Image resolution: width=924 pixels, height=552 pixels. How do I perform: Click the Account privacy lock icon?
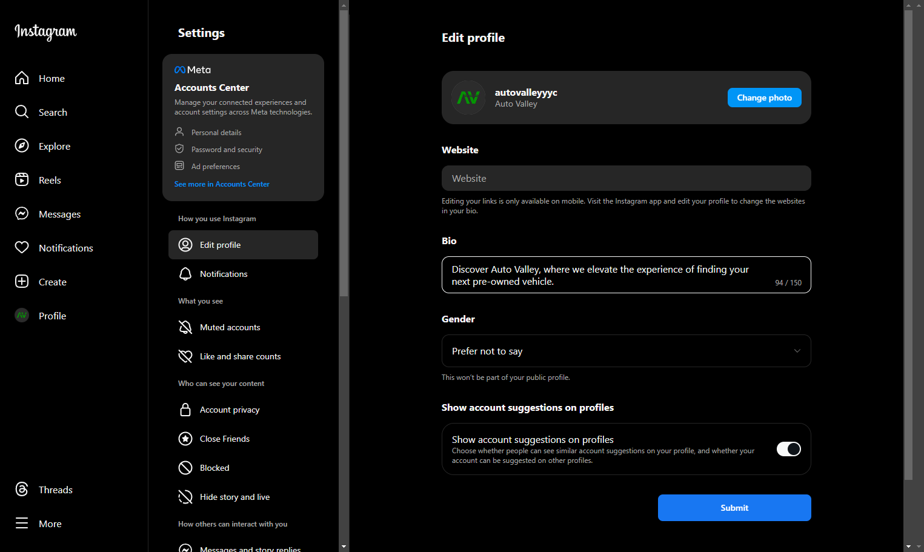coord(185,410)
